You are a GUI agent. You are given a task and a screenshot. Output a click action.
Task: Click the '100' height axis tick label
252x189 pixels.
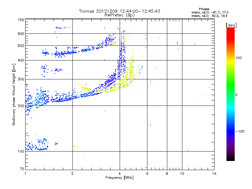(21, 151)
